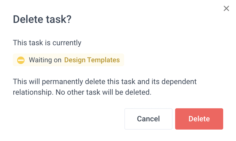Click the yellow waiting status icon

click(x=21, y=60)
